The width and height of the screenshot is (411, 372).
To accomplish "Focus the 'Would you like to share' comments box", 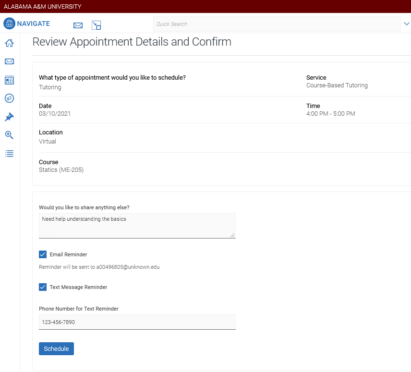I will tap(137, 225).
